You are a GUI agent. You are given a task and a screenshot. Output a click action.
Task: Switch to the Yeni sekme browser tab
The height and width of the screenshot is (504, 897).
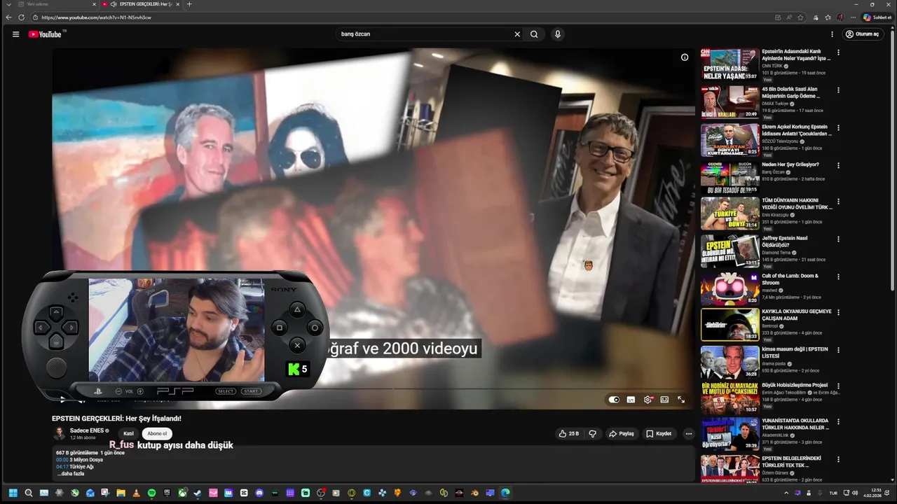tap(56, 4)
